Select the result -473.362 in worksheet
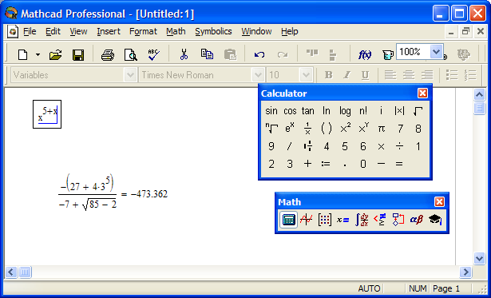491x298 pixels. pos(149,194)
